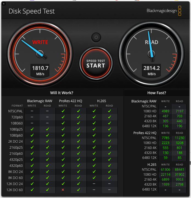Close the Disk Speed Test window

(4, 4)
